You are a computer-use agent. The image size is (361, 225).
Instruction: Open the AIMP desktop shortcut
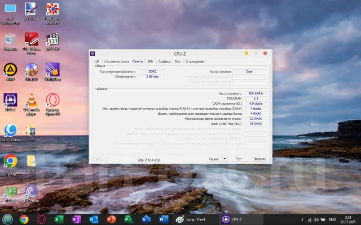(x=10, y=72)
